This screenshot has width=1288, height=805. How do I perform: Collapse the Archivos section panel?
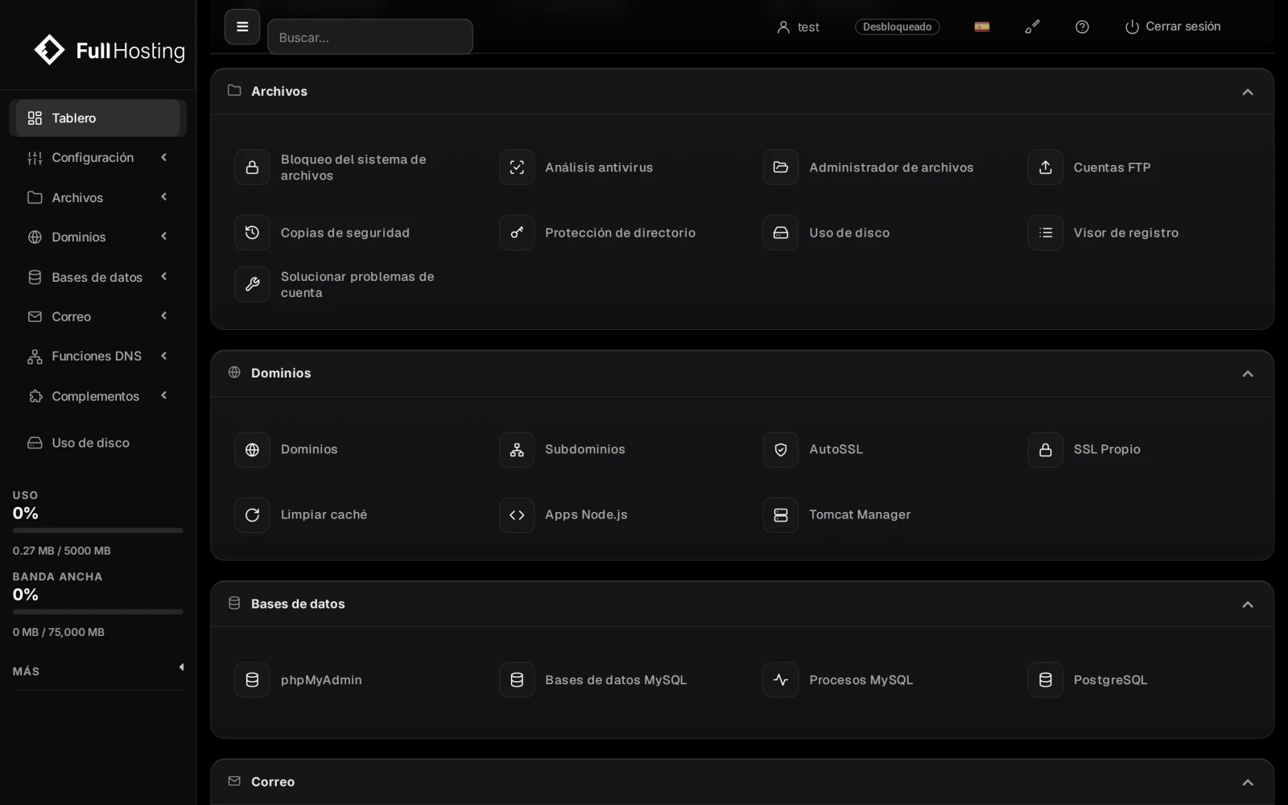pyautogui.click(x=1248, y=92)
